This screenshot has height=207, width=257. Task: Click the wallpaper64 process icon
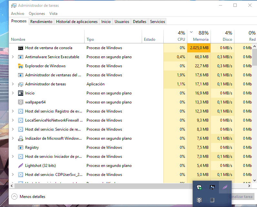pos(20,102)
